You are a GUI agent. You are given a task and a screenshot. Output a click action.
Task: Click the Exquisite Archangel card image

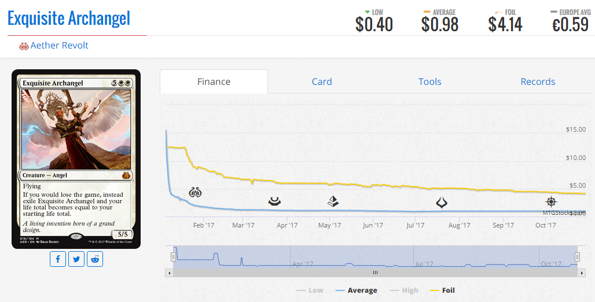(76, 159)
